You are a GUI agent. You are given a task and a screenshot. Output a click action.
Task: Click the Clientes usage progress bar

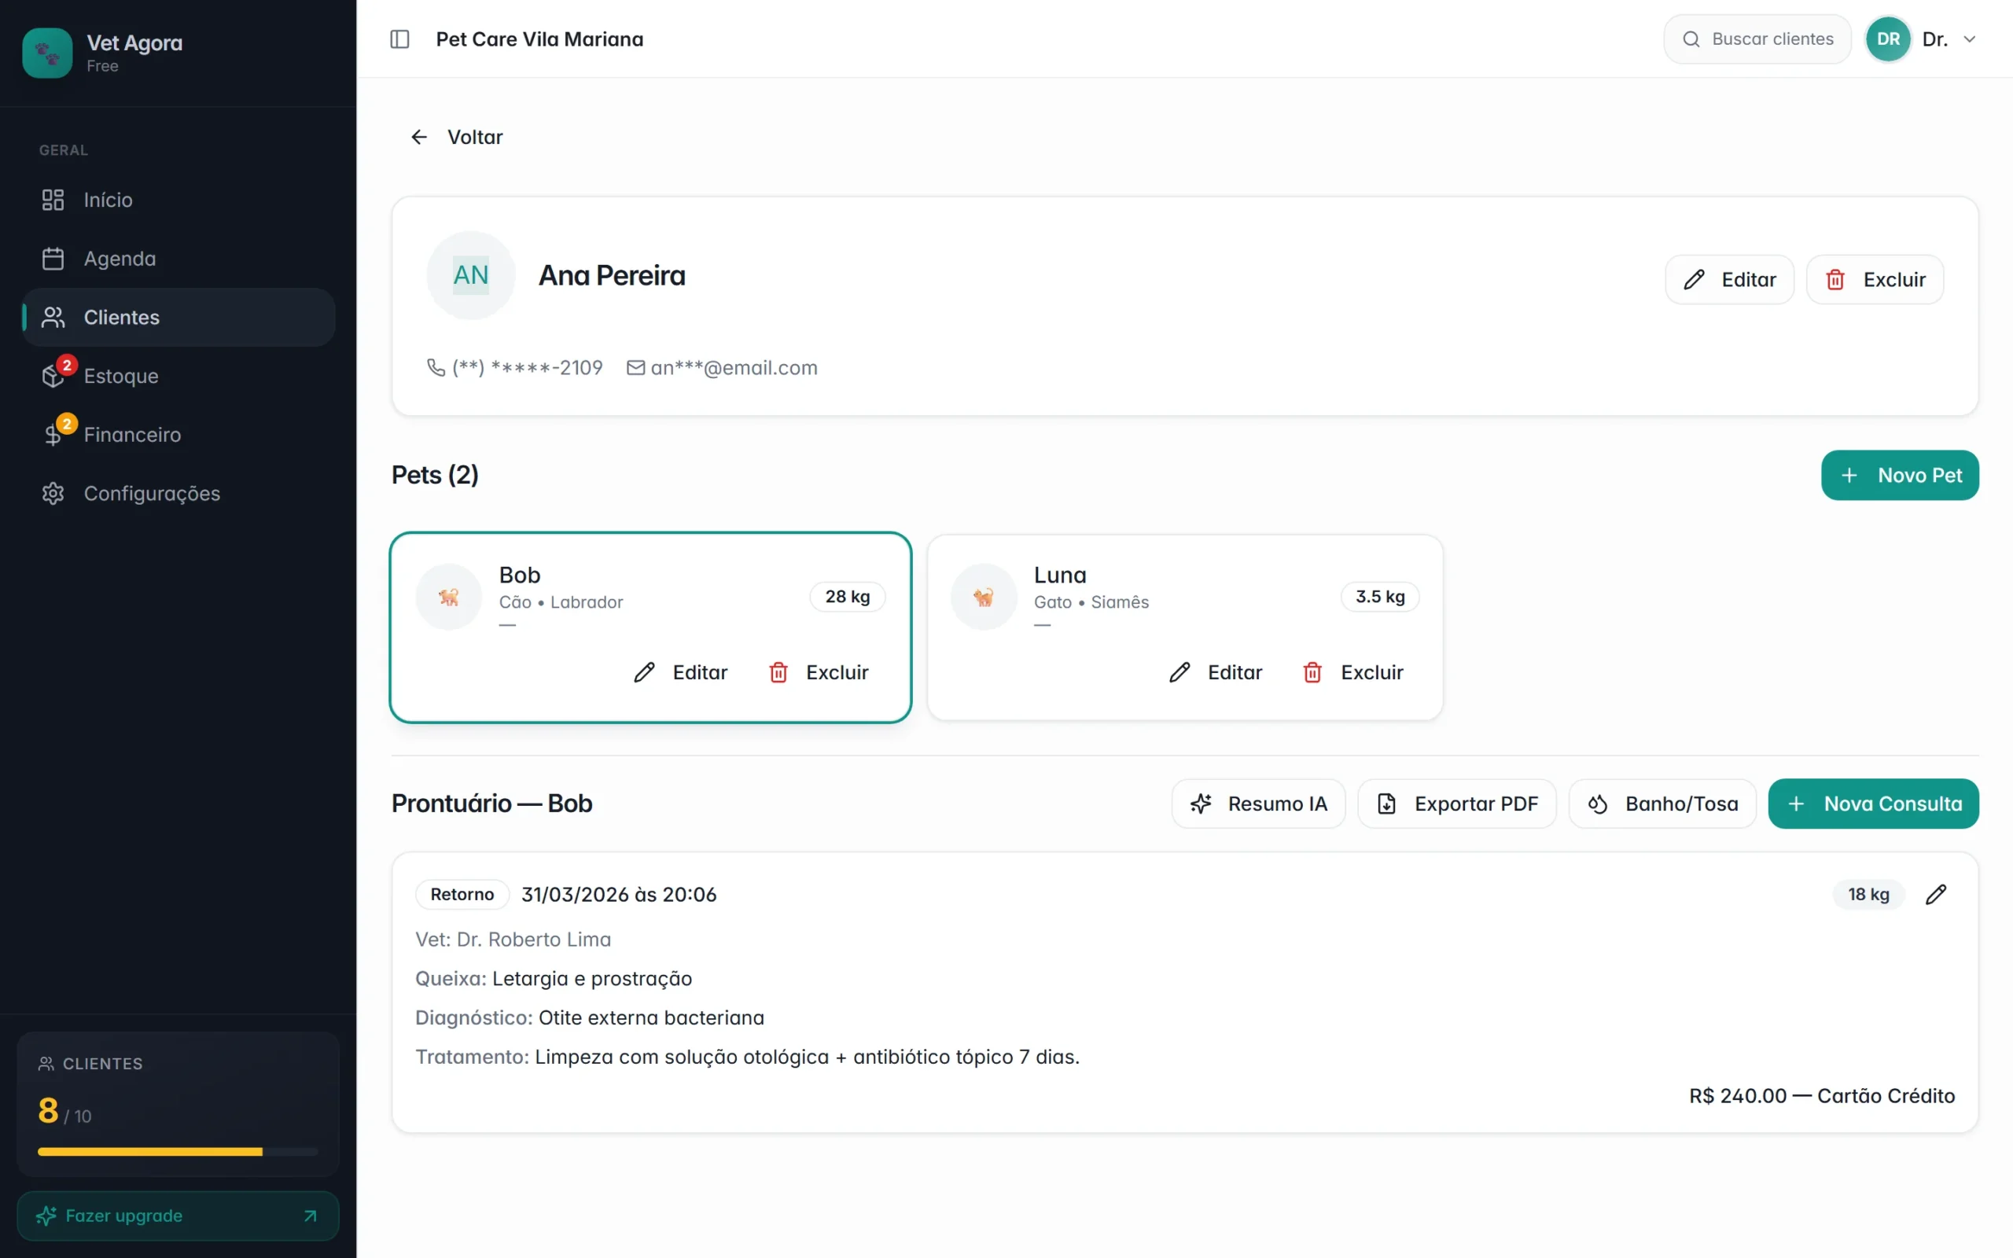coord(178,1152)
